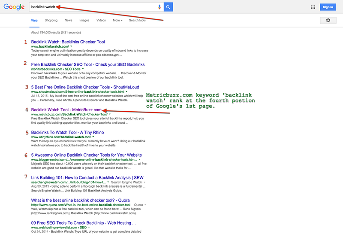Screen dimensions: 343x234
Task: Expand the dropdown arrow beside the metricbuzz.com URL
Action: pyautogui.click(x=110, y=114)
